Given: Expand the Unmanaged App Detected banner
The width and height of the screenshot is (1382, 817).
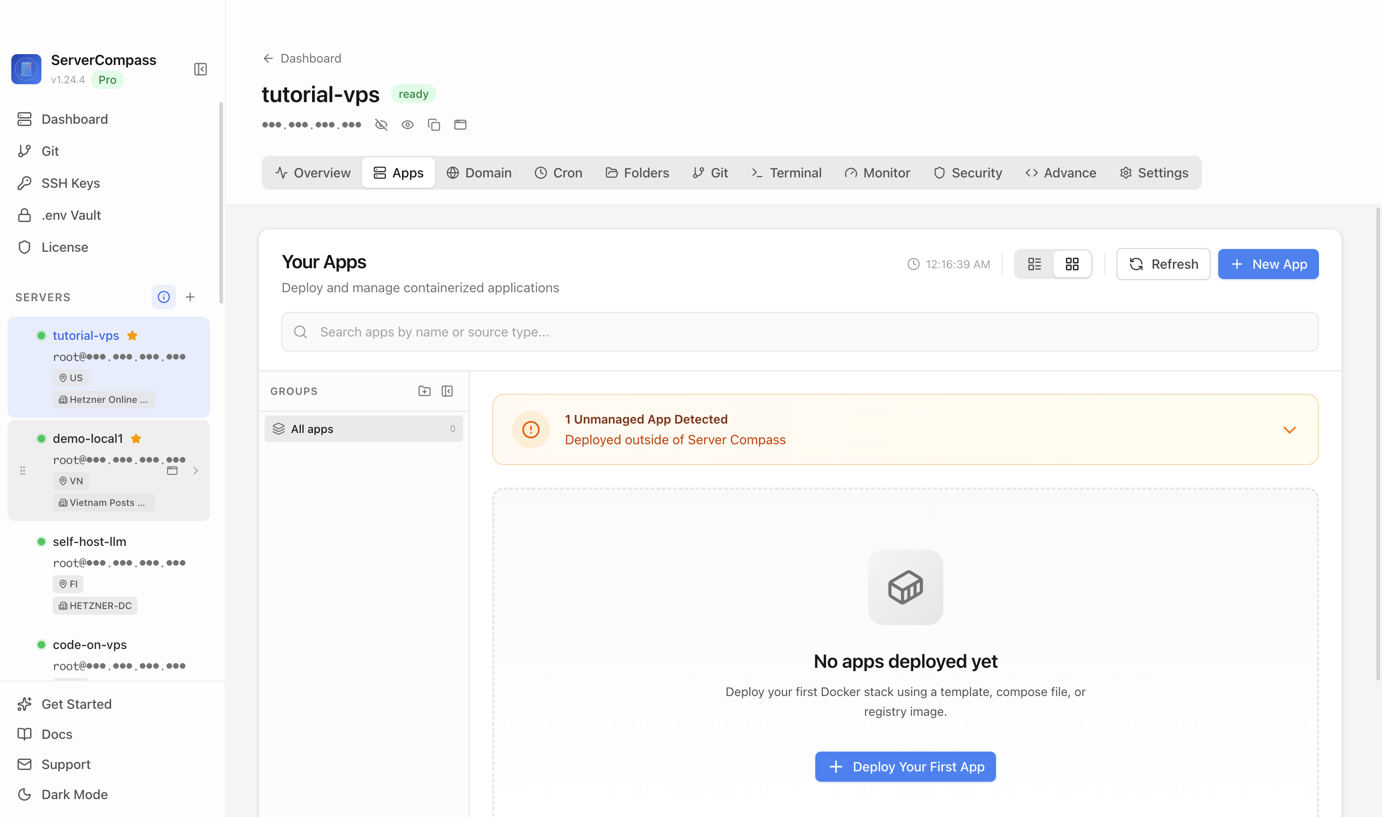Looking at the screenshot, I should click(x=1289, y=430).
